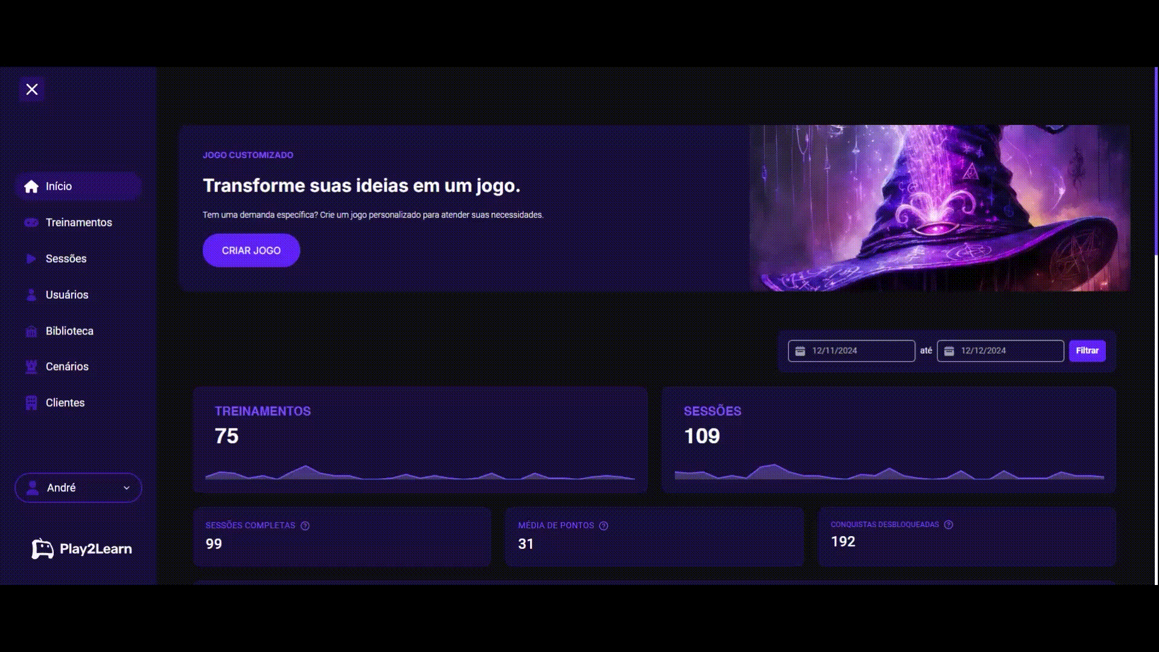Click the help icon next to Sessões Completas

pos(305,526)
